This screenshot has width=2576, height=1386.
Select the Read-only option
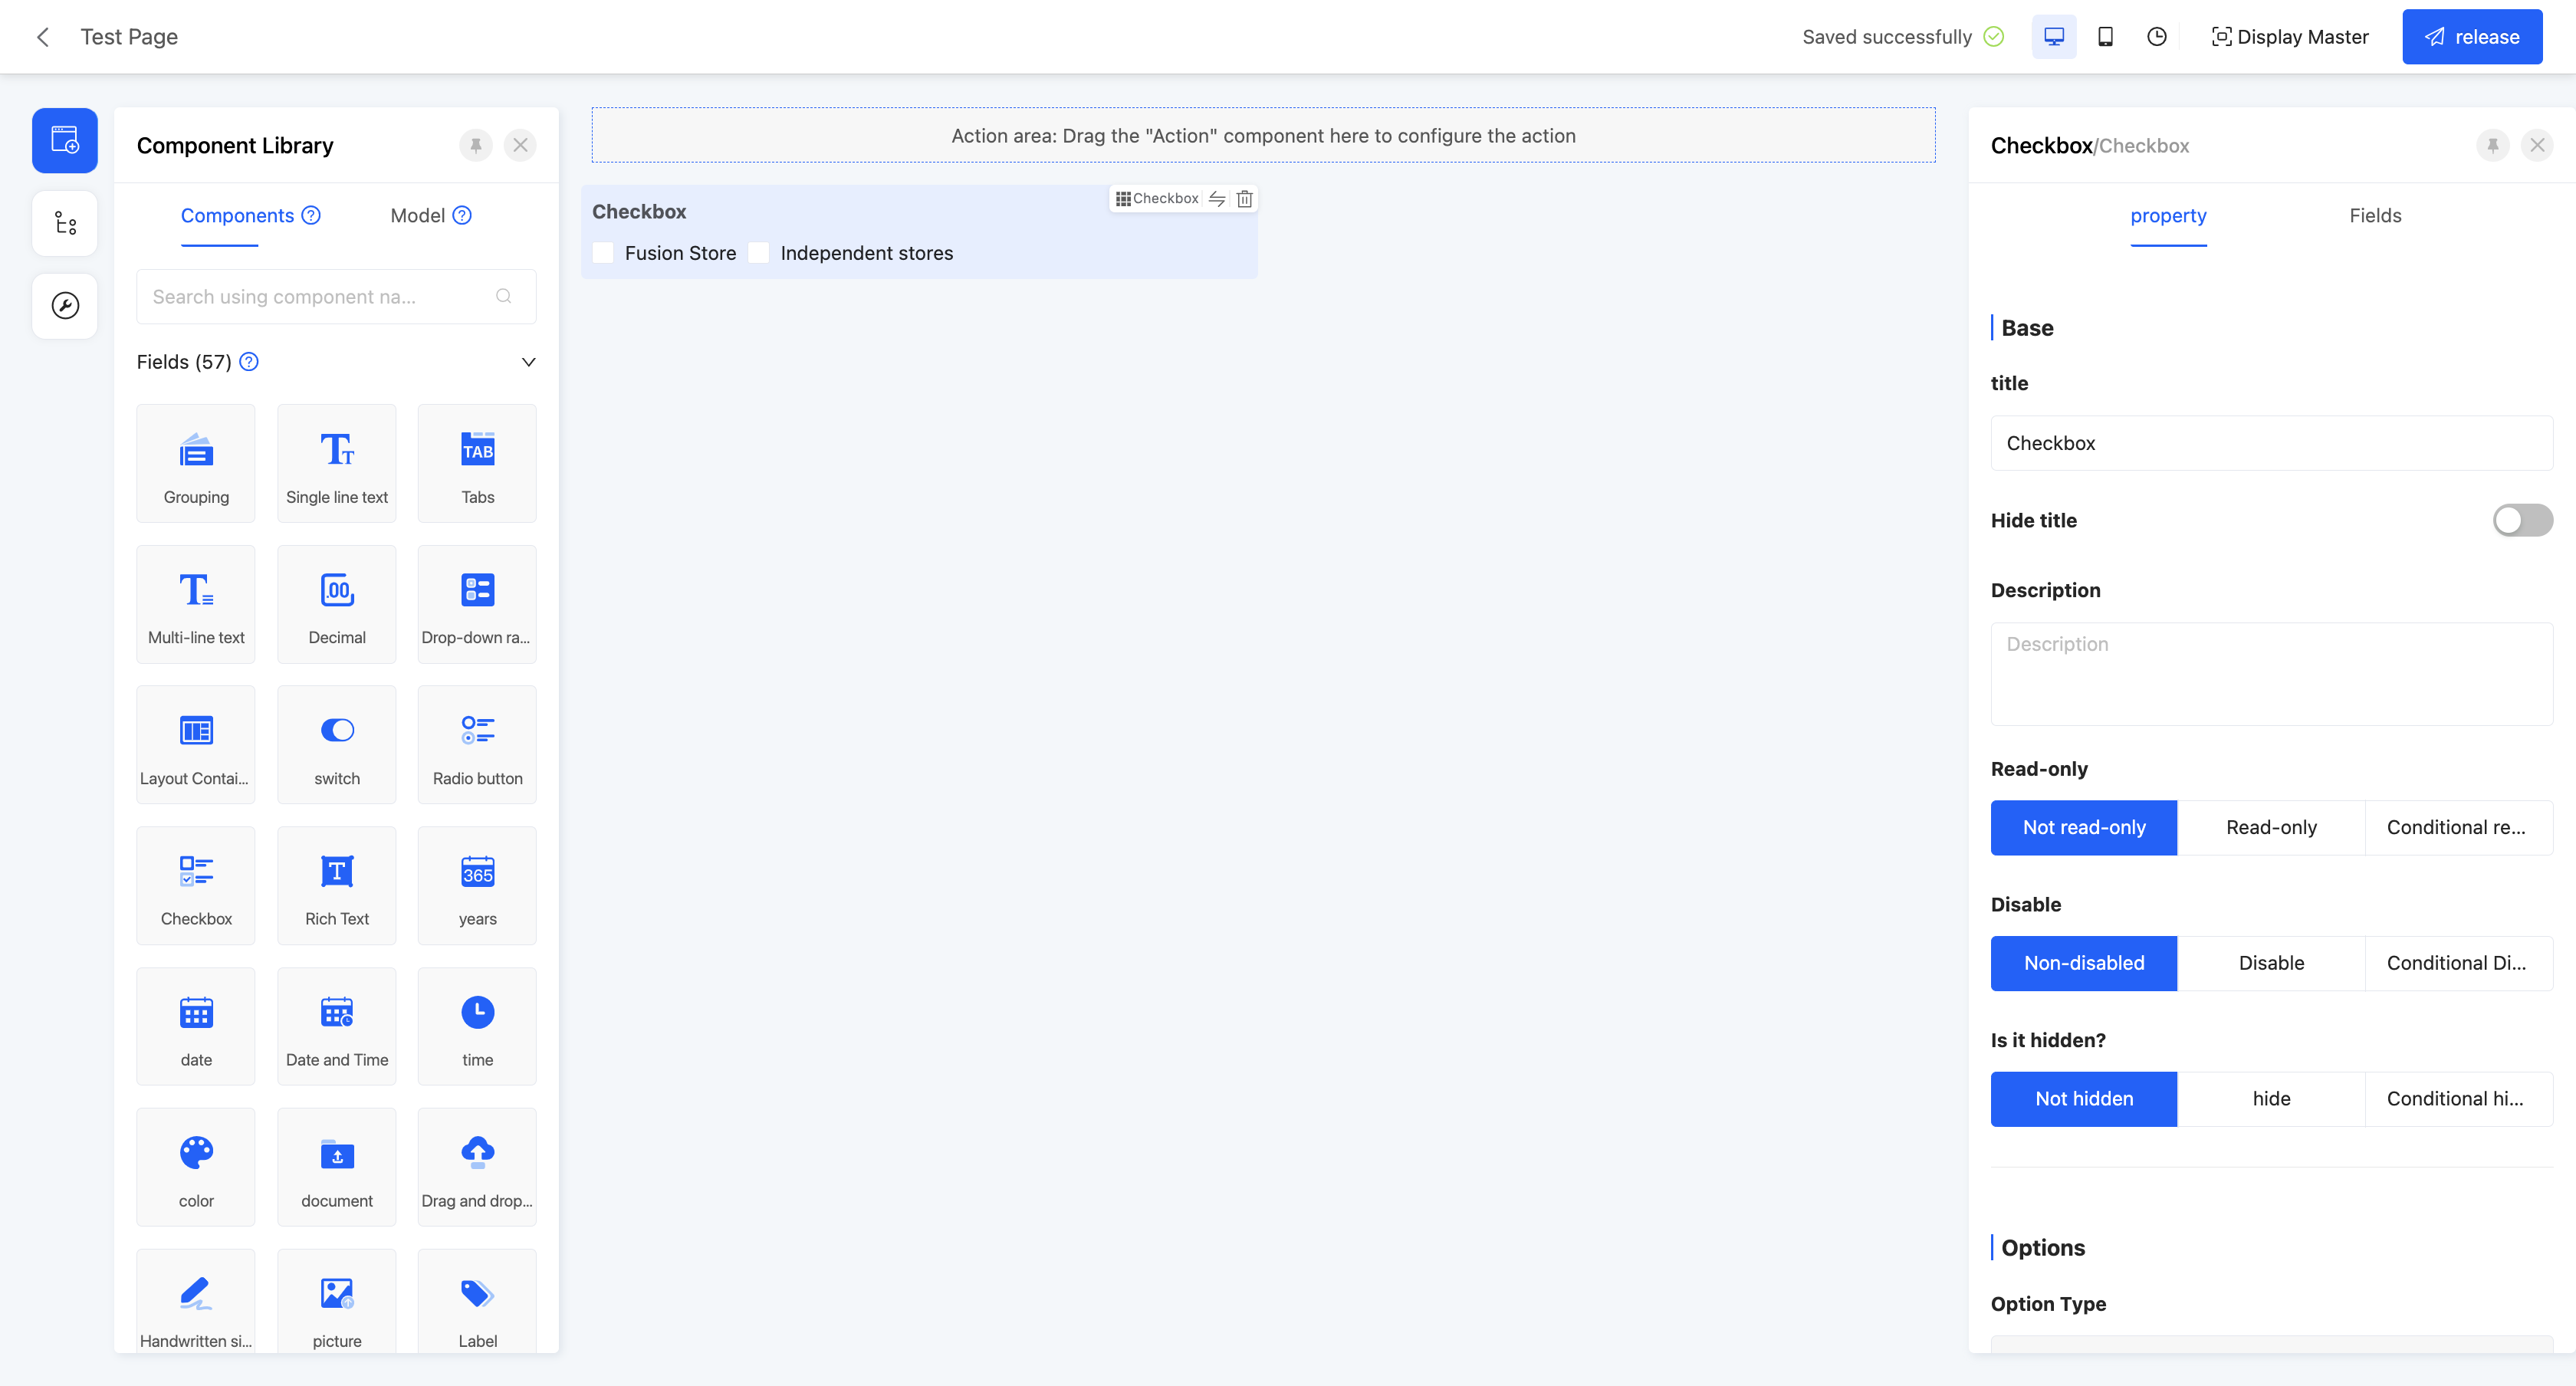(2270, 827)
